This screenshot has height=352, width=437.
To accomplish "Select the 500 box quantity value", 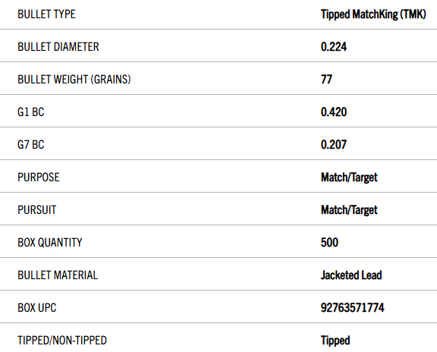I will (x=329, y=243).
